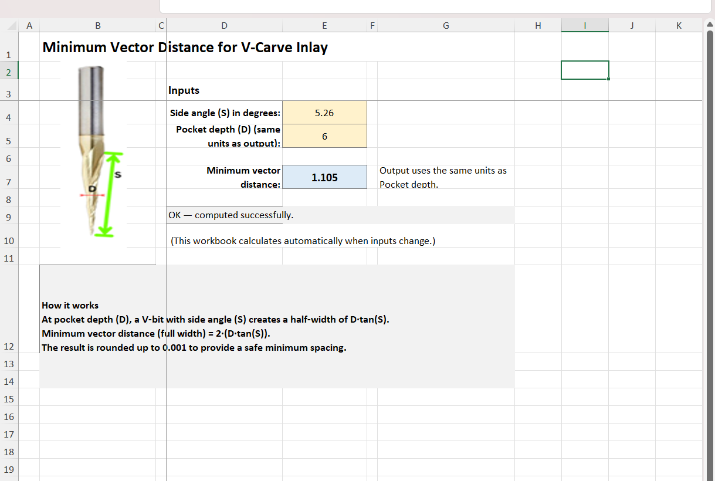715x481 pixels.
Task: Click the pocket depth value 6
Action: pos(324,136)
